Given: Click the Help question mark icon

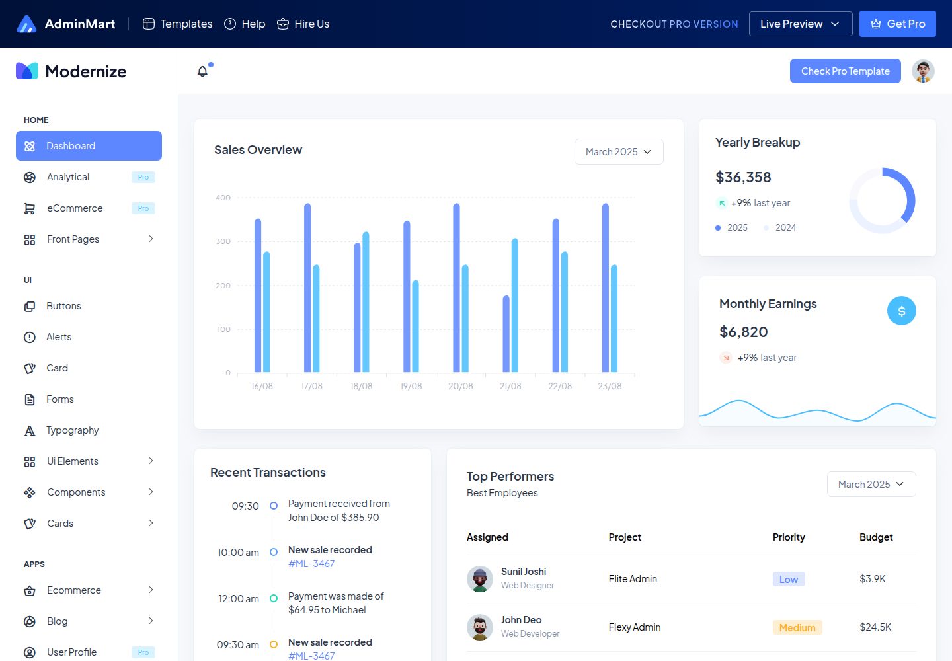Looking at the screenshot, I should [230, 24].
